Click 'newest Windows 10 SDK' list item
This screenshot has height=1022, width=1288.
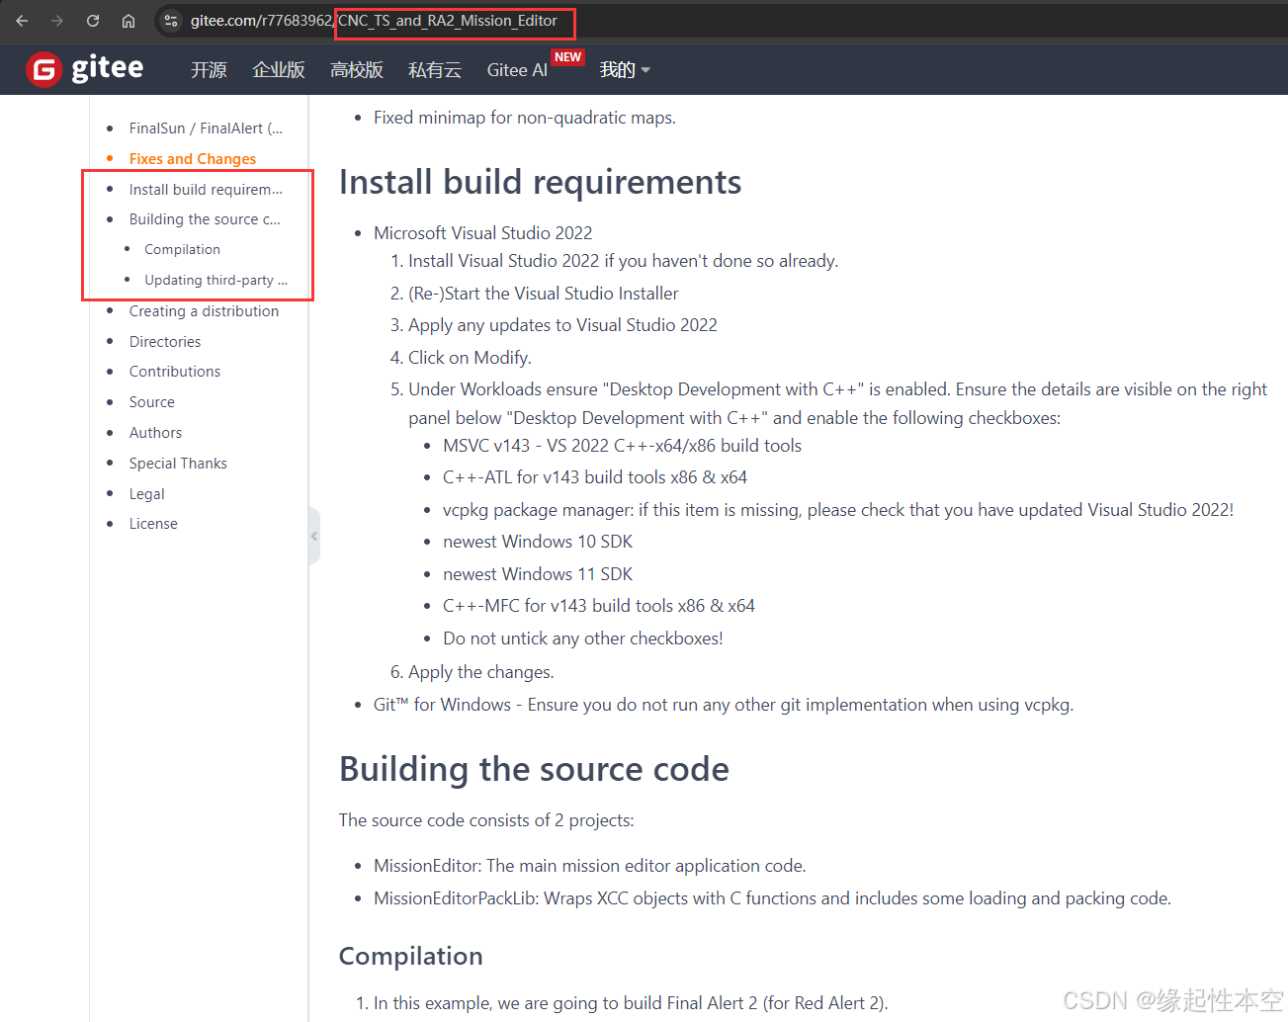(x=538, y=542)
